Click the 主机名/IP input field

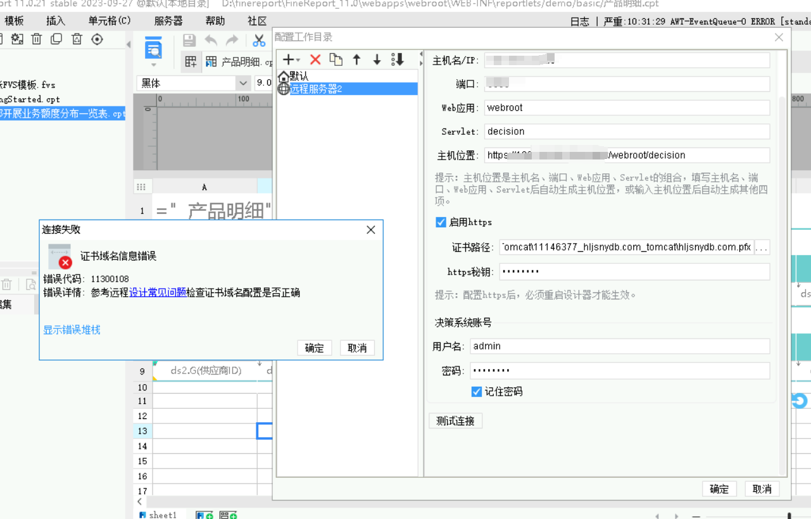pyautogui.click(x=627, y=60)
